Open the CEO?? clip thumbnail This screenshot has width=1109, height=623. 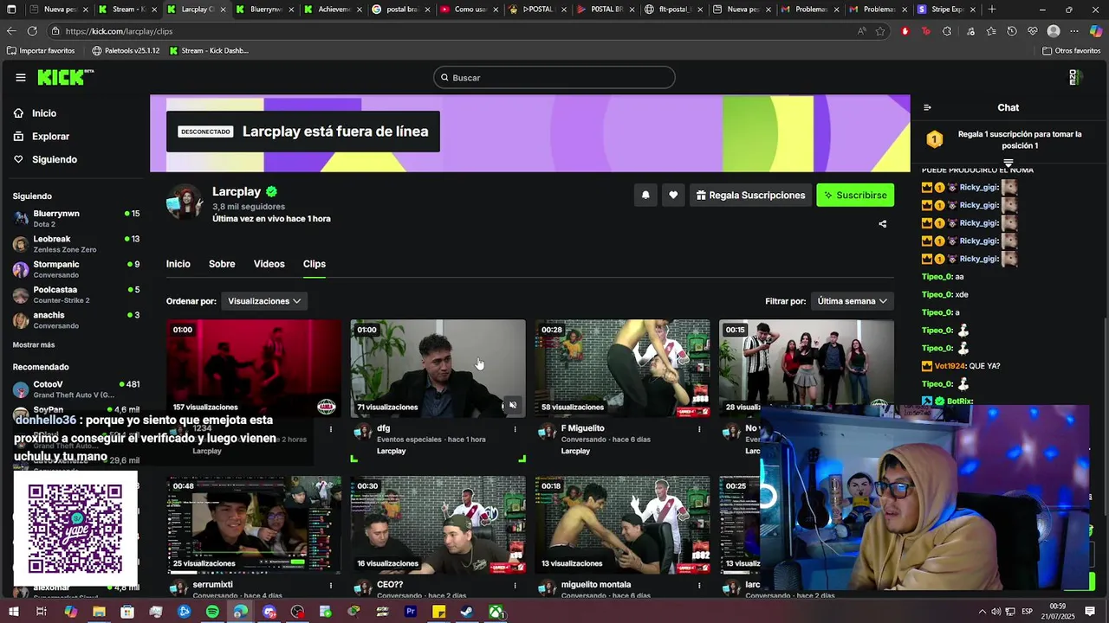(438, 525)
